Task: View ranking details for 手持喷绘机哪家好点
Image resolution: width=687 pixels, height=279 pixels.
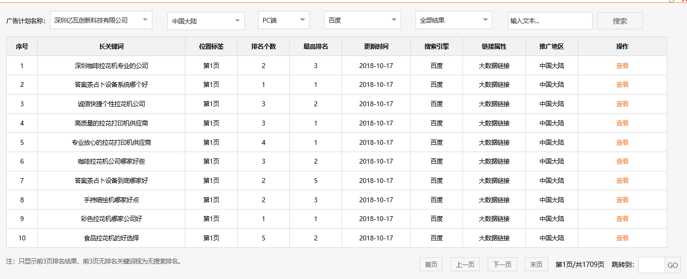Action: pyautogui.click(x=622, y=199)
